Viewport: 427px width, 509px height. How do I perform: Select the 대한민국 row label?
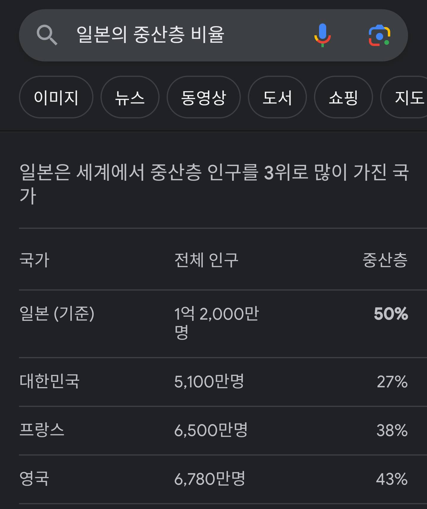pos(50,381)
